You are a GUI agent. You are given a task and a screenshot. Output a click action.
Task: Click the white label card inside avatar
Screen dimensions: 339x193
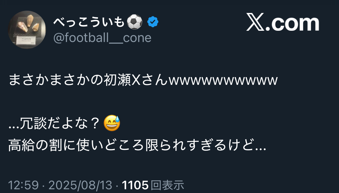point(26,41)
